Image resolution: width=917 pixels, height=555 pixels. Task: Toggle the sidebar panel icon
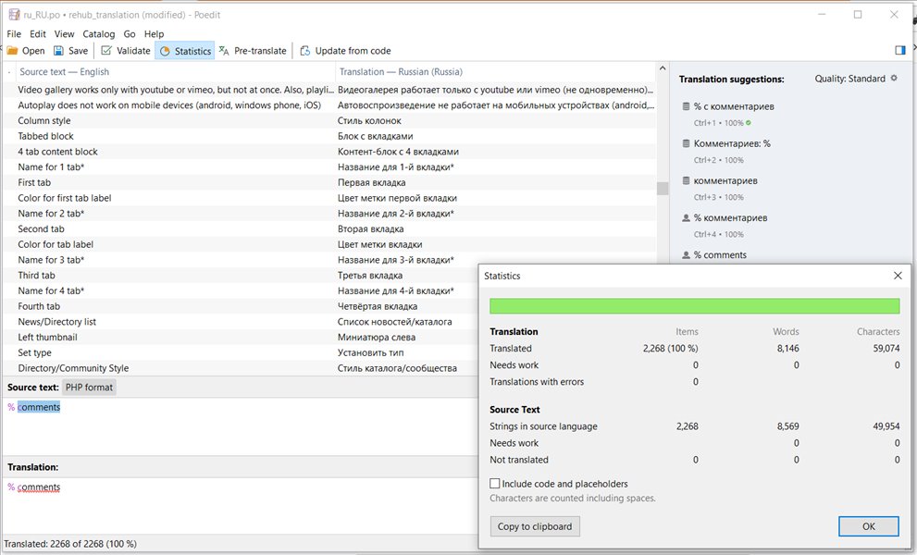(900, 51)
